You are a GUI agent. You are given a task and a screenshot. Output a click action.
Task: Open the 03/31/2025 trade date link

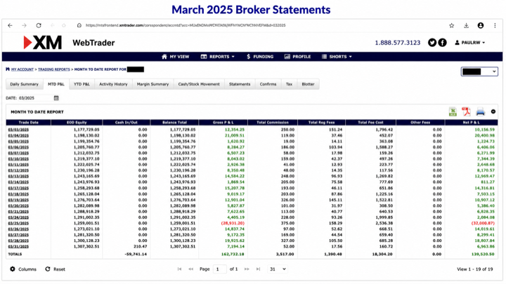coord(18,247)
